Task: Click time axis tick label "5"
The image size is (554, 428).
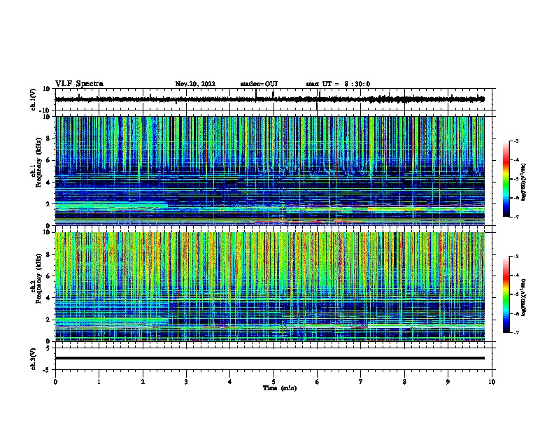Action: click(274, 382)
